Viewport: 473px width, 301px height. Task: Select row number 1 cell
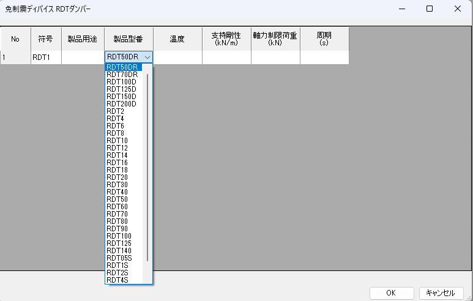click(x=15, y=58)
